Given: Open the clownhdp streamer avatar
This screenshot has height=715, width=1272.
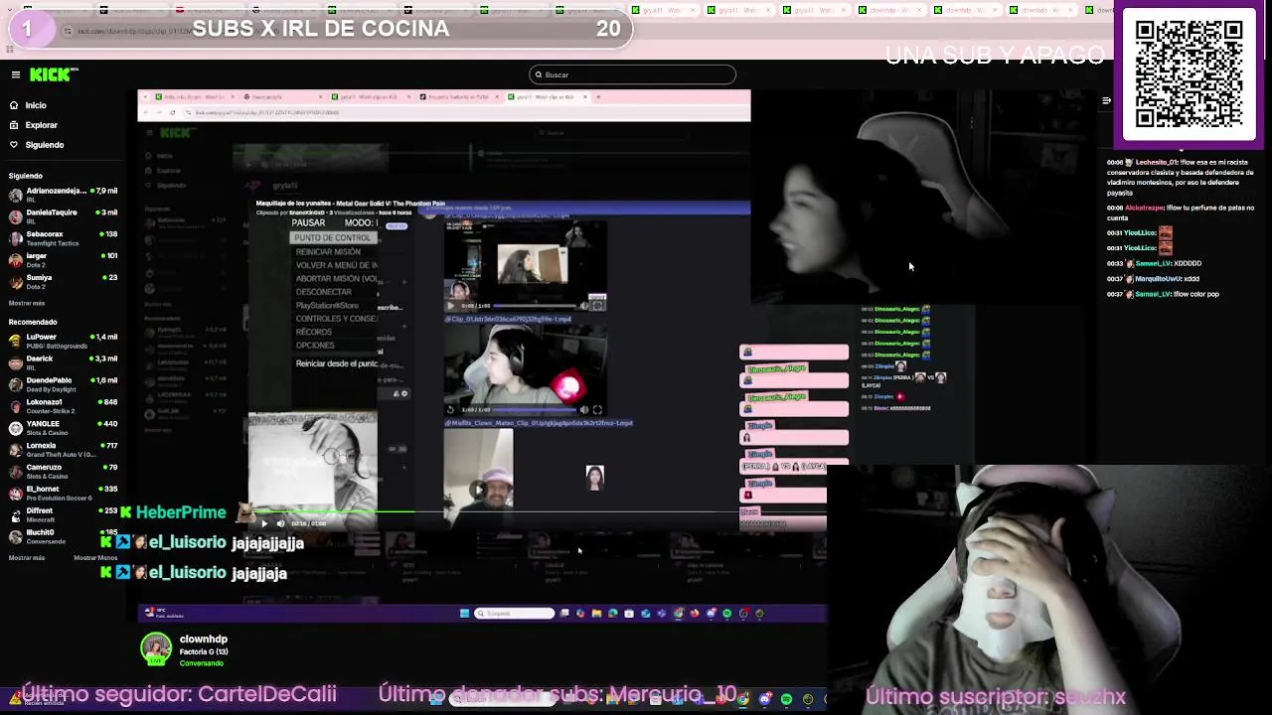Looking at the screenshot, I should tap(156, 649).
